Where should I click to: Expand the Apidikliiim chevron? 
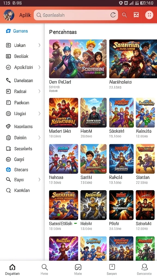pyautogui.click(x=39, y=67)
